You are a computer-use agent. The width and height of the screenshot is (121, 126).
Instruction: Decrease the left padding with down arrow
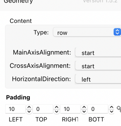(29, 111)
